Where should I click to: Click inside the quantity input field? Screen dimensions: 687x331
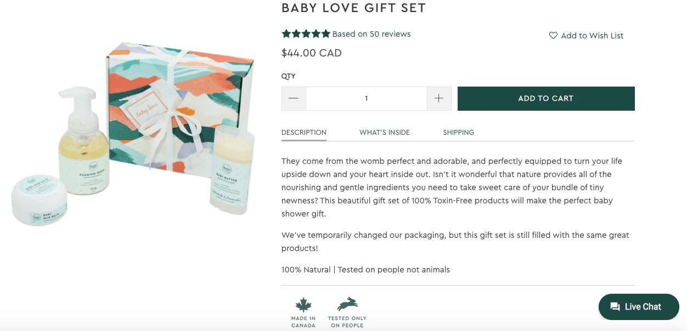point(366,98)
